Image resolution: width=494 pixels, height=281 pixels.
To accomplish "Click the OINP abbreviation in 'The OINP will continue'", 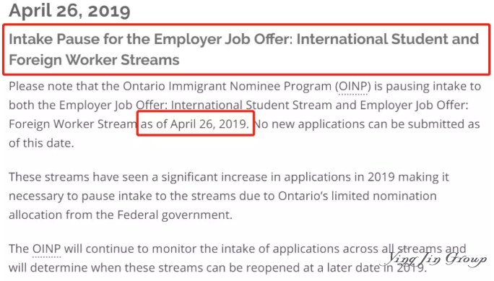I will (47, 249).
